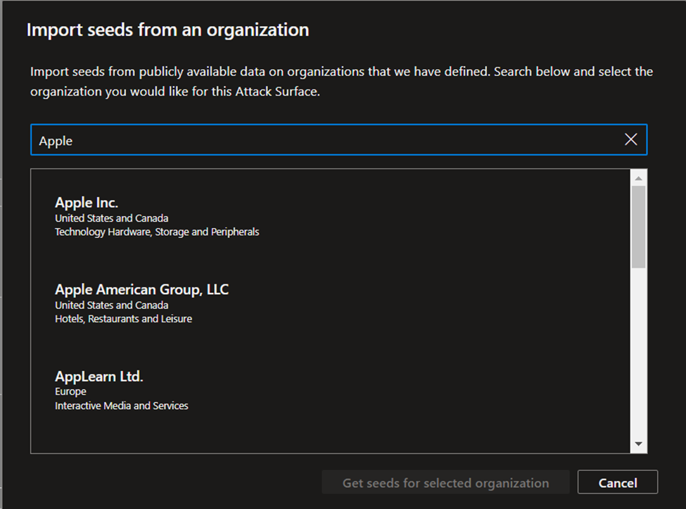Click the typed word Apple in search box
The image size is (686, 509).
pos(56,141)
